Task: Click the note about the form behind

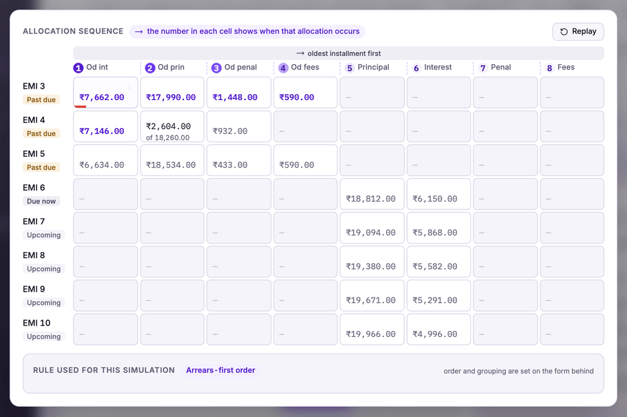Action: pos(519,371)
